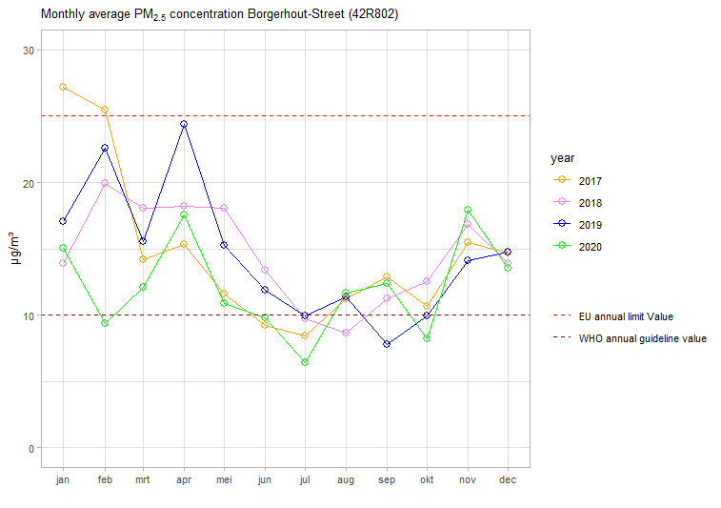Click the µg/m³ y-axis title
721x508 pixels.
point(16,249)
